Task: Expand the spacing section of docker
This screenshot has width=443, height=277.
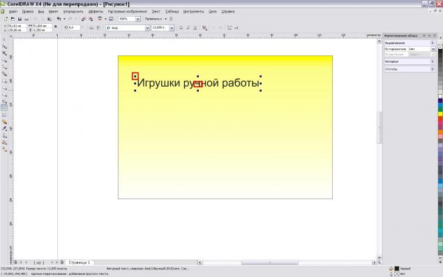Action: (433, 61)
